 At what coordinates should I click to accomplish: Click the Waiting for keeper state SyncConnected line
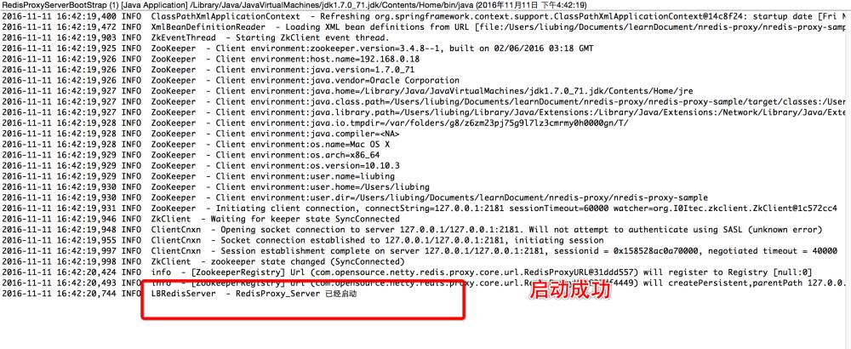click(x=201, y=218)
